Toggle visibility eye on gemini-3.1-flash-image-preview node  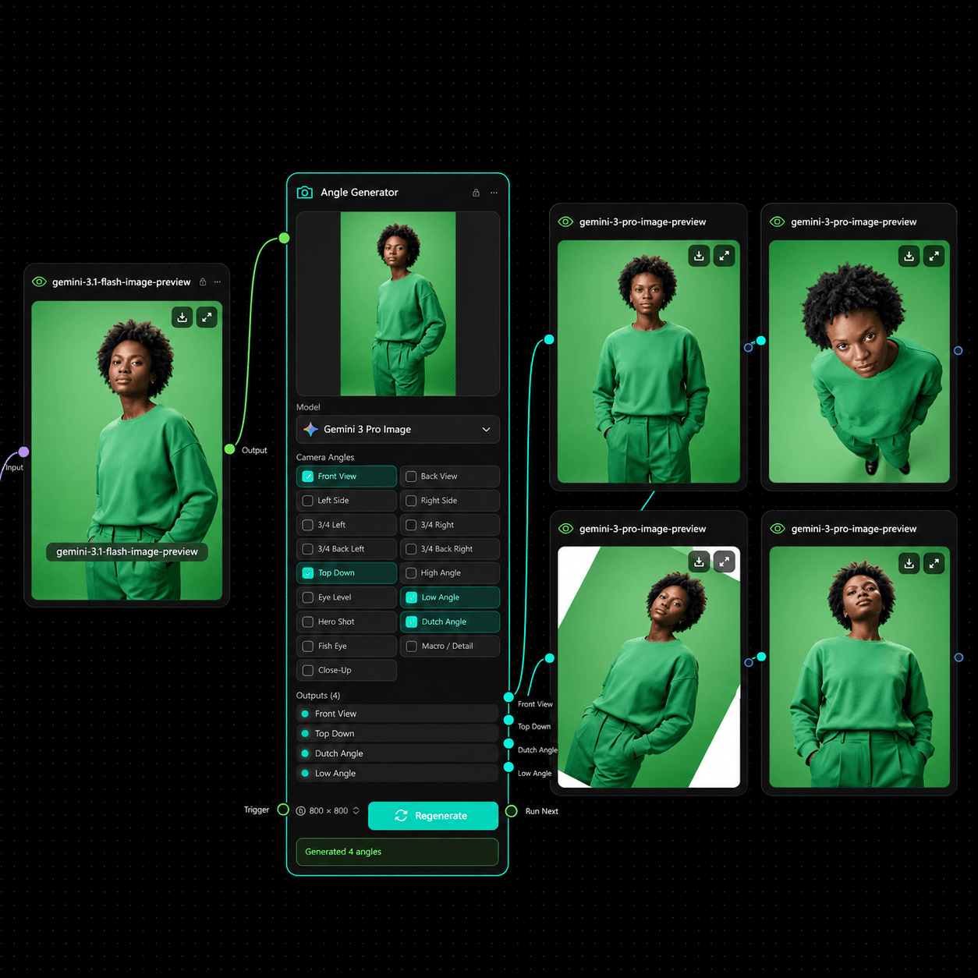tap(39, 282)
